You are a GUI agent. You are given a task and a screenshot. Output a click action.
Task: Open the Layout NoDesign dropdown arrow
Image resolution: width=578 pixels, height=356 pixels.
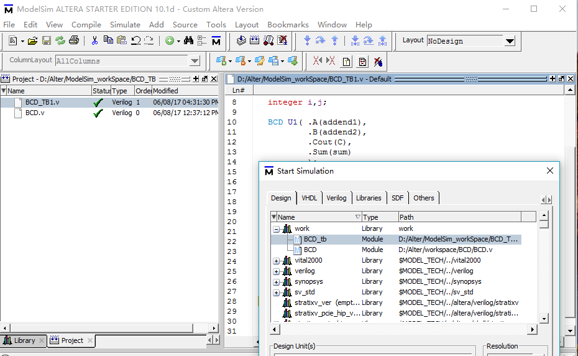pyautogui.click(x=510, y=41)
